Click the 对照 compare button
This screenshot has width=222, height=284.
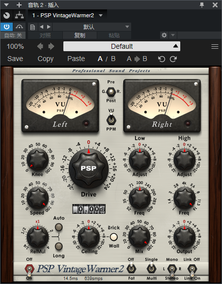[x=45, y=35]
